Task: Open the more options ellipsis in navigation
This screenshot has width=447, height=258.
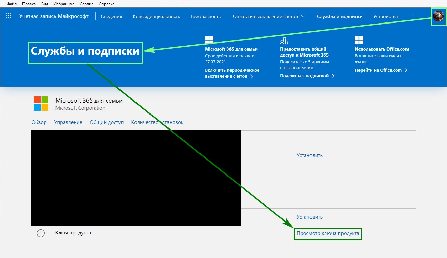Action: tap(412, 16)
